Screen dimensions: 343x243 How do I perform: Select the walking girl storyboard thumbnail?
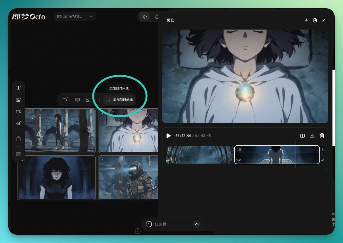click(x=57, y=131)
